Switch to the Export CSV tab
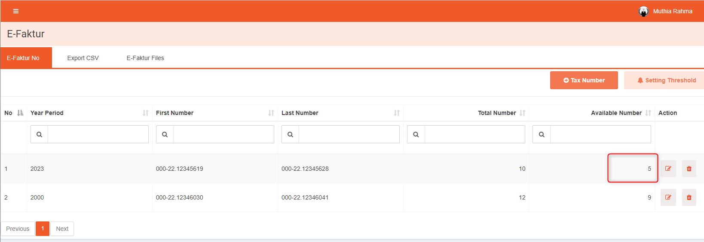The width and height of the screenshot is (704, 242). point(83,58)
